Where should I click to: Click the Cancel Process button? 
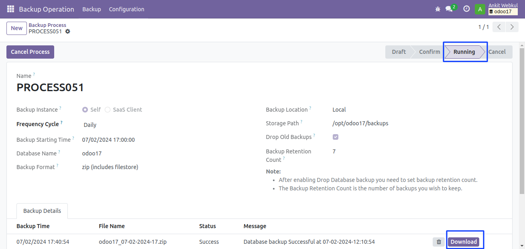click(30, 52)
